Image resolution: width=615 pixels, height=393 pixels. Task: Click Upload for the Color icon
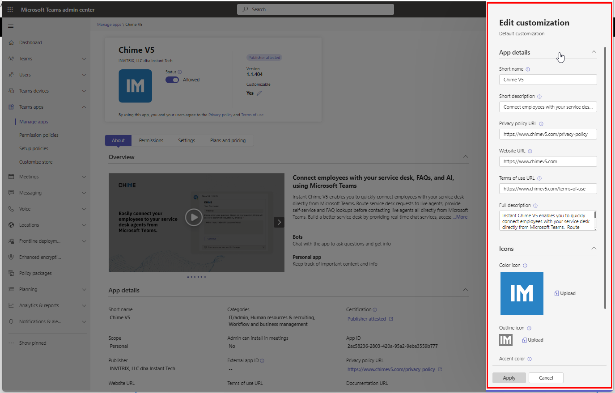(x=565, y=293)
